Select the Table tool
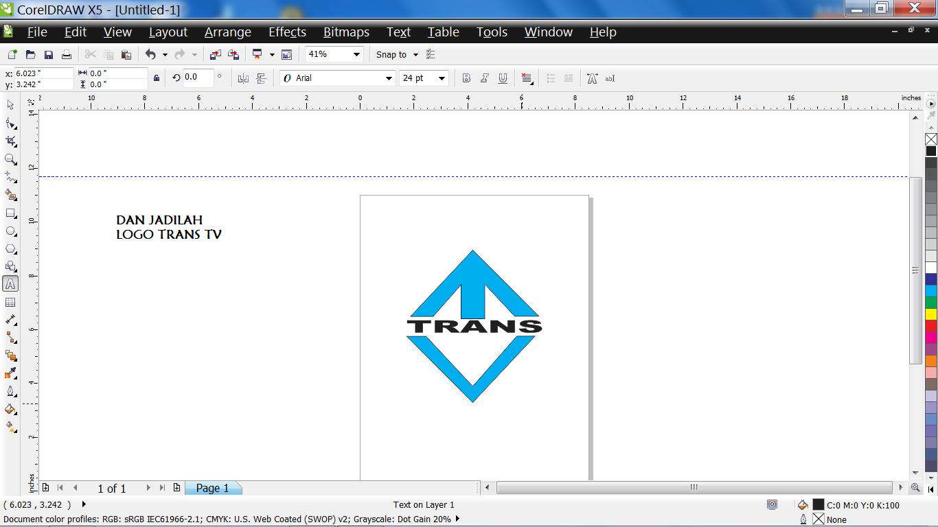 [x=10, y=301]
